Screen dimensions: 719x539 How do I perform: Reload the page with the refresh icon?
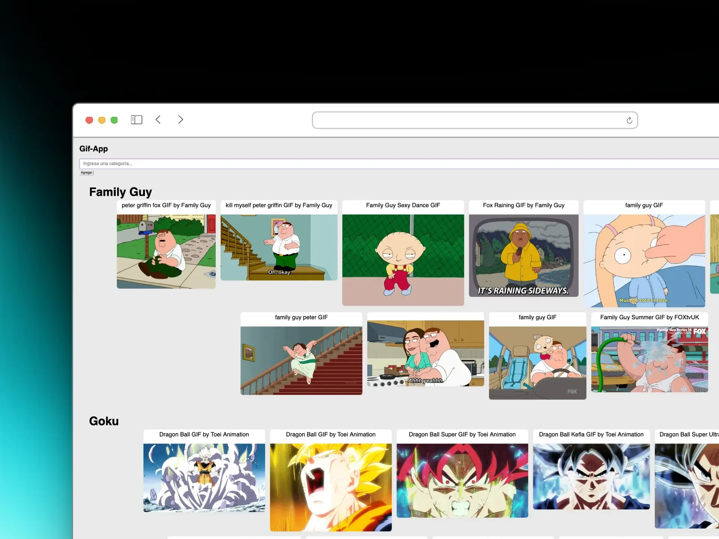(629, 120)
